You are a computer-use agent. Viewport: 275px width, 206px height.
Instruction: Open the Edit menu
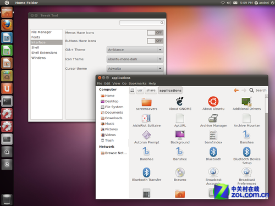tap(107, 83)
